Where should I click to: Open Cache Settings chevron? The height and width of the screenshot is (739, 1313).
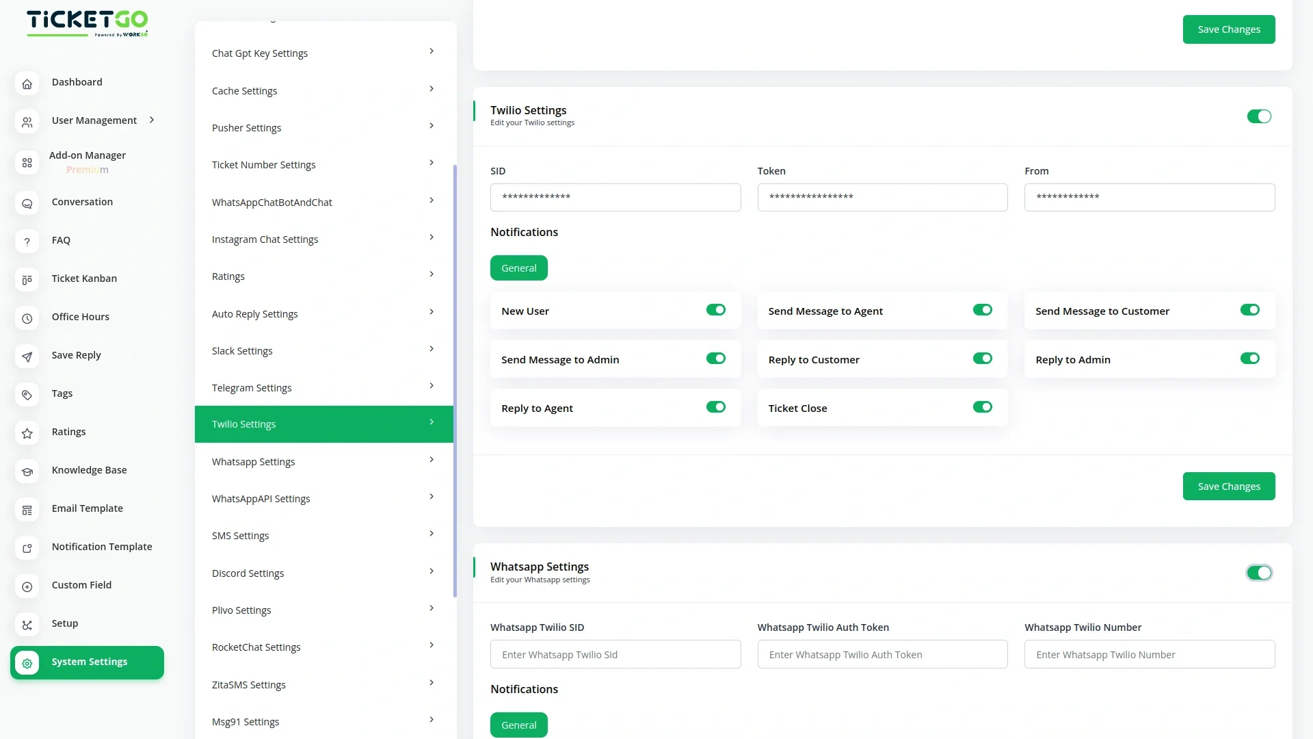(432, 89)
